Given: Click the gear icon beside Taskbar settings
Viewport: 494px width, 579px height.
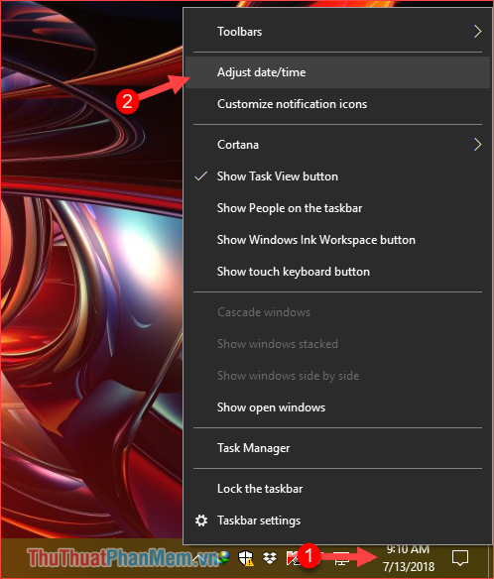Looking at the screenshot, I should pyautogui.click(x=201, y=521).
